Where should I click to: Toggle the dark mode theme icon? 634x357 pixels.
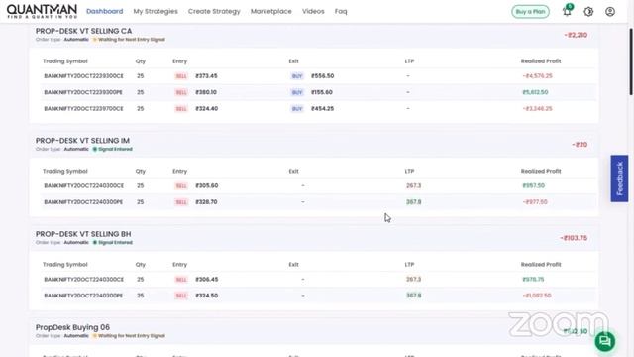click(588, 11)
